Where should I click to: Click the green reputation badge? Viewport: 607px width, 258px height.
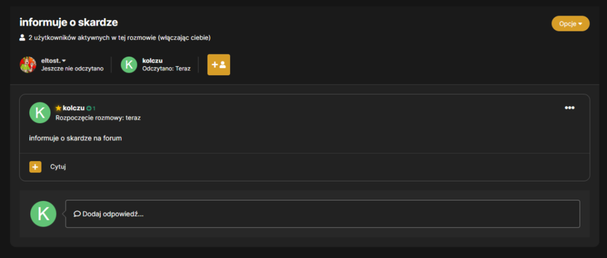(x=91, y=109)
